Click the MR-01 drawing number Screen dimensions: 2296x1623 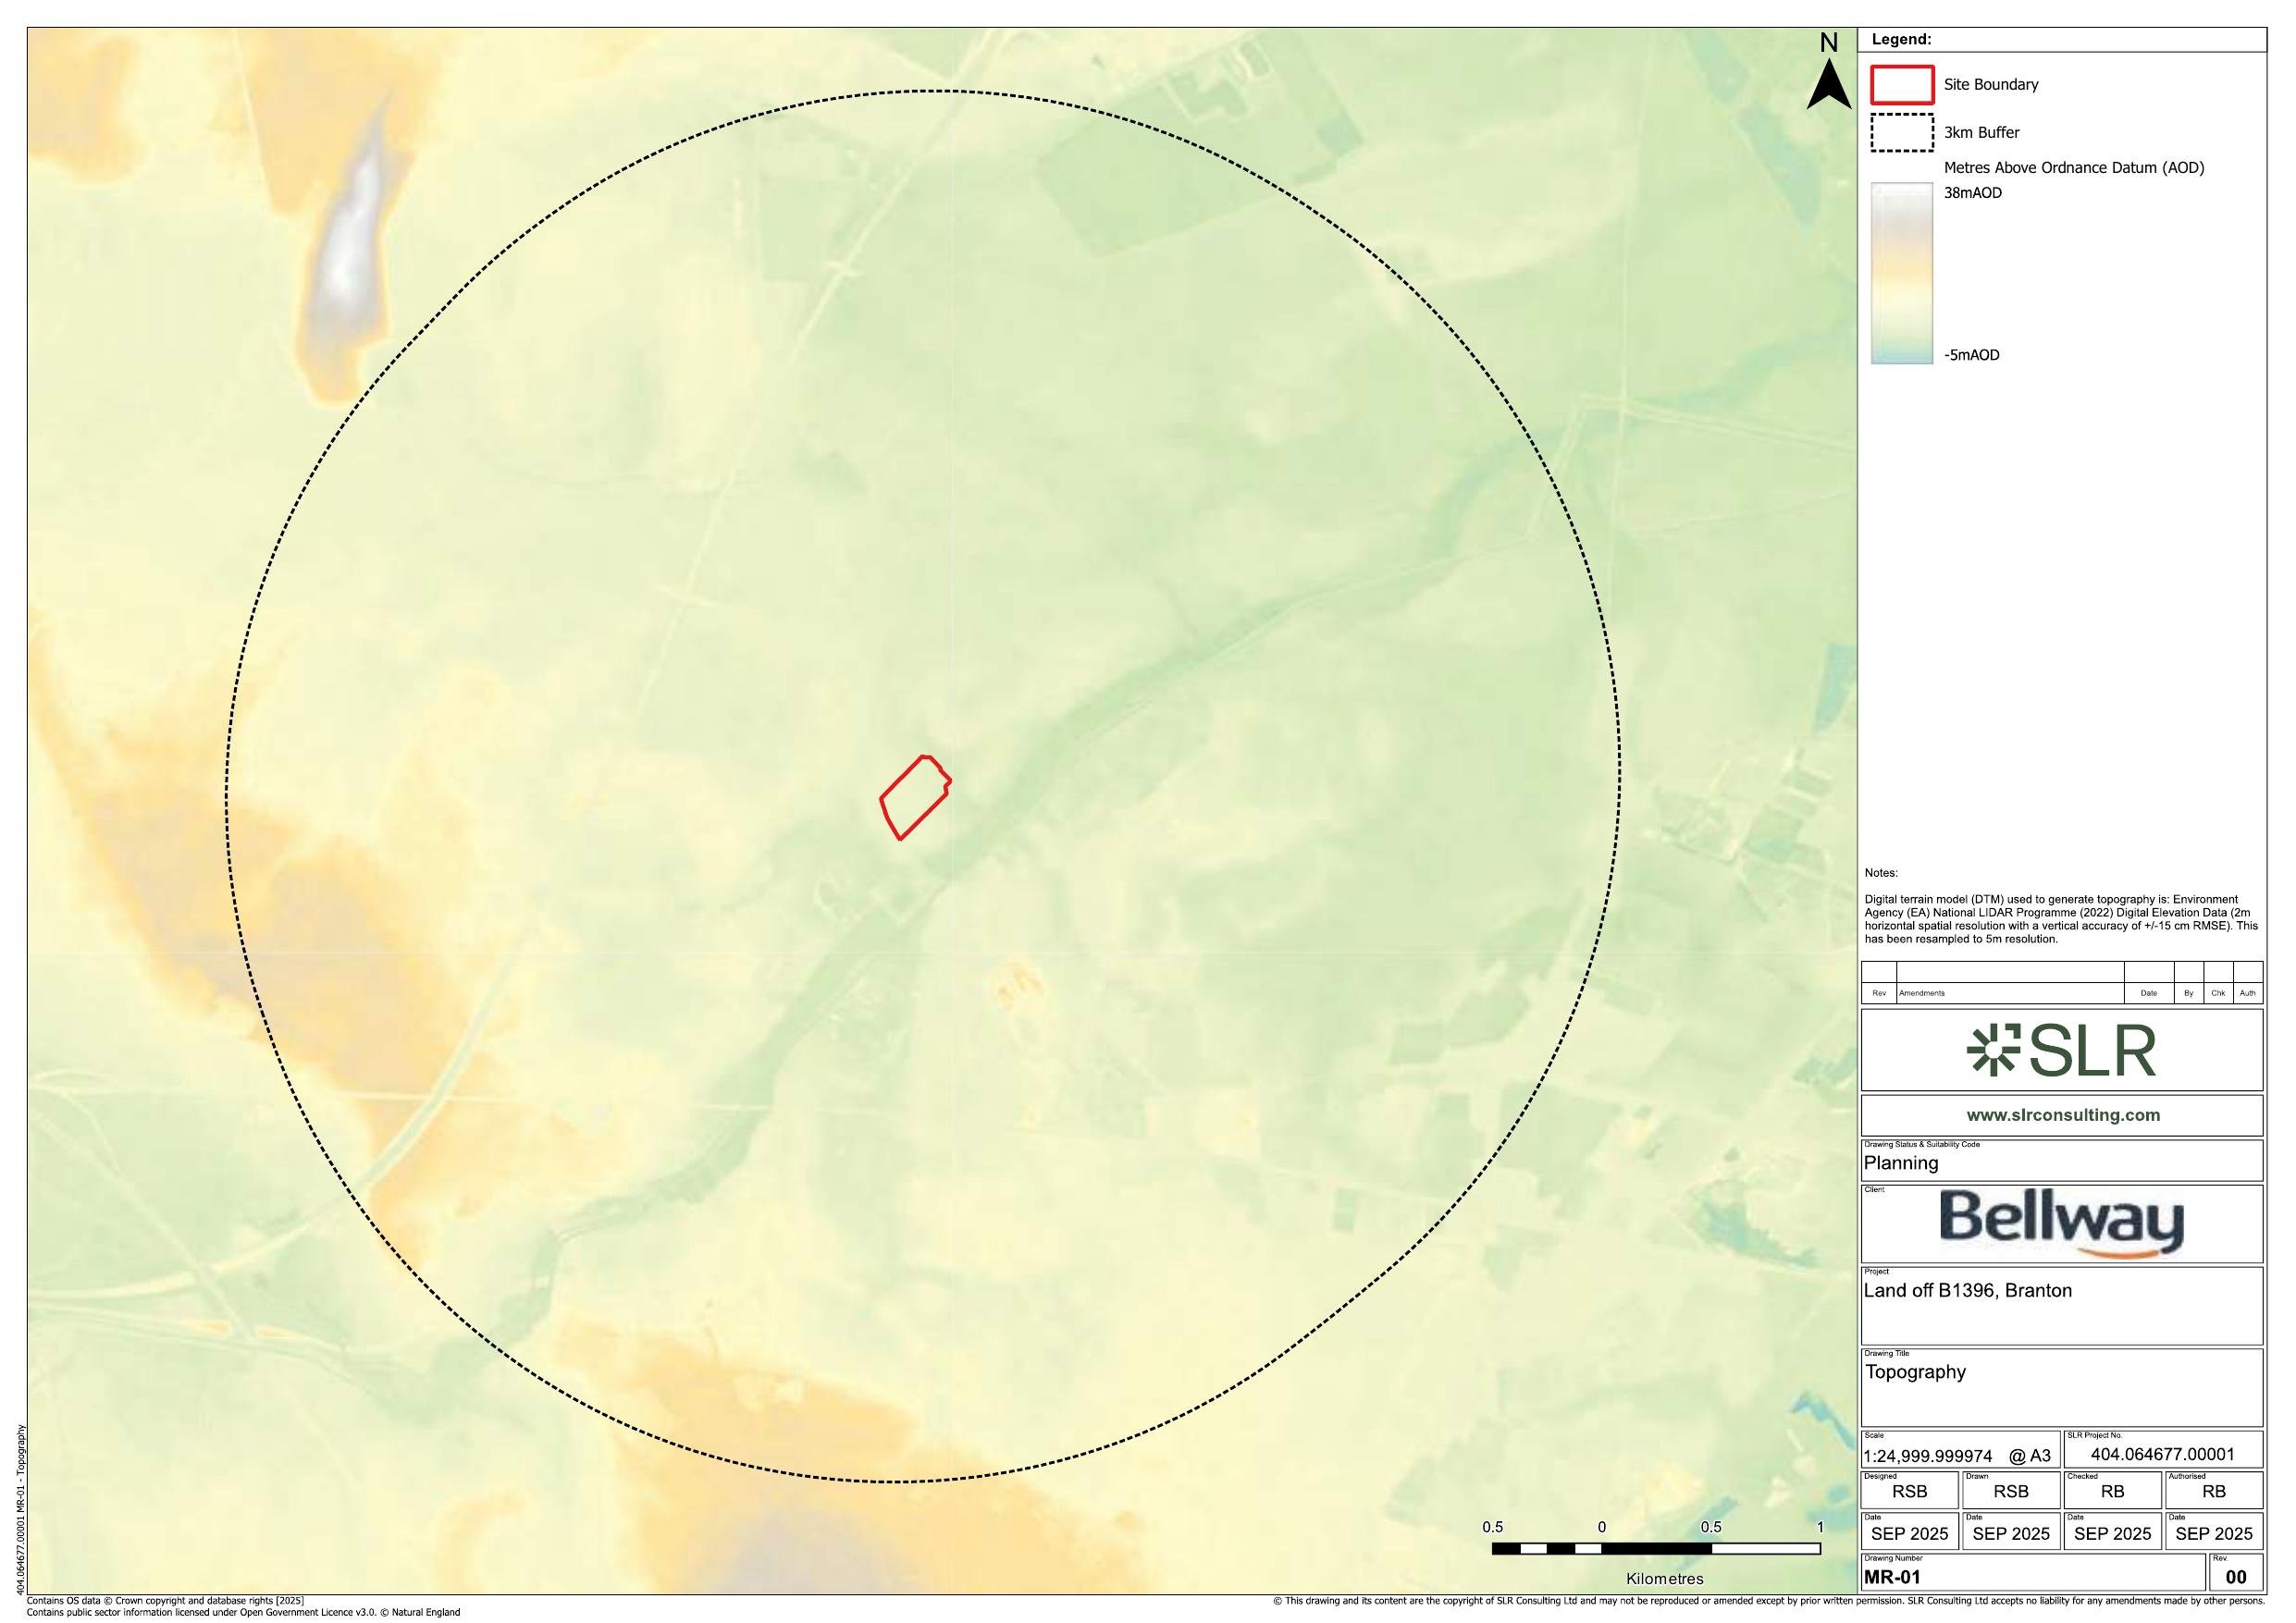(1892, 1577)
